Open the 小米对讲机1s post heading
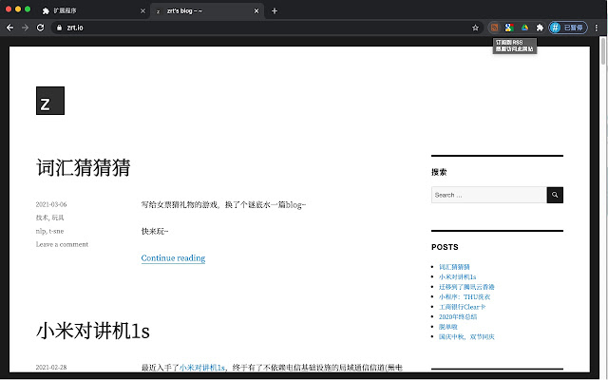 click(x=93, y=331)
